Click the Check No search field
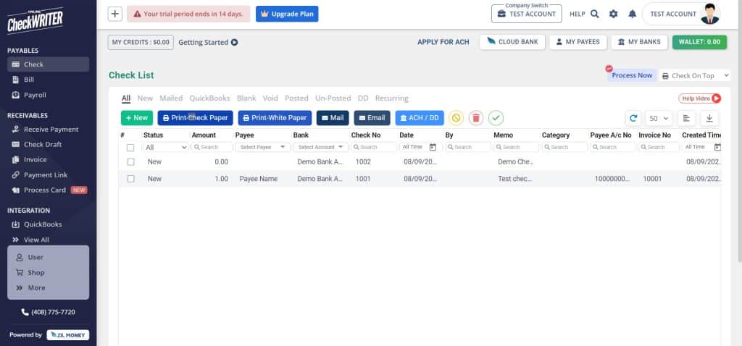This screenshot has height=346, width=742. tap(374, 147)
